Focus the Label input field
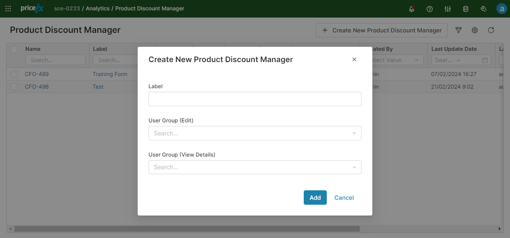 coord(255,99)
